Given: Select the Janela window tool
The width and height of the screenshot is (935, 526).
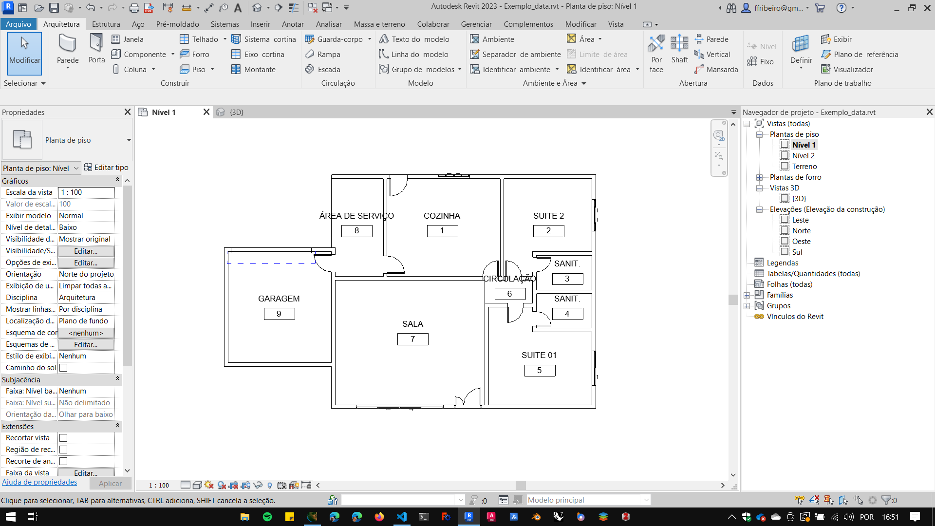Looking at the screenshot, I should coord(128,39).
